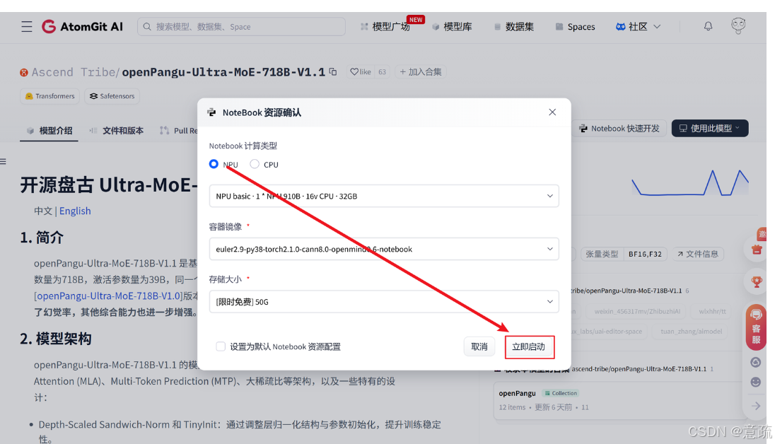The image size is (775, 444).
Task: Open the openPangu-Ultra-MoE-718B-V1.0 link
Action: pyautogui.click(x=109, y=296)
